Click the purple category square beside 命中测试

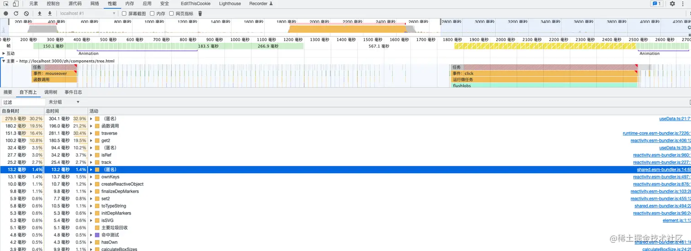[x=97, y=235]
